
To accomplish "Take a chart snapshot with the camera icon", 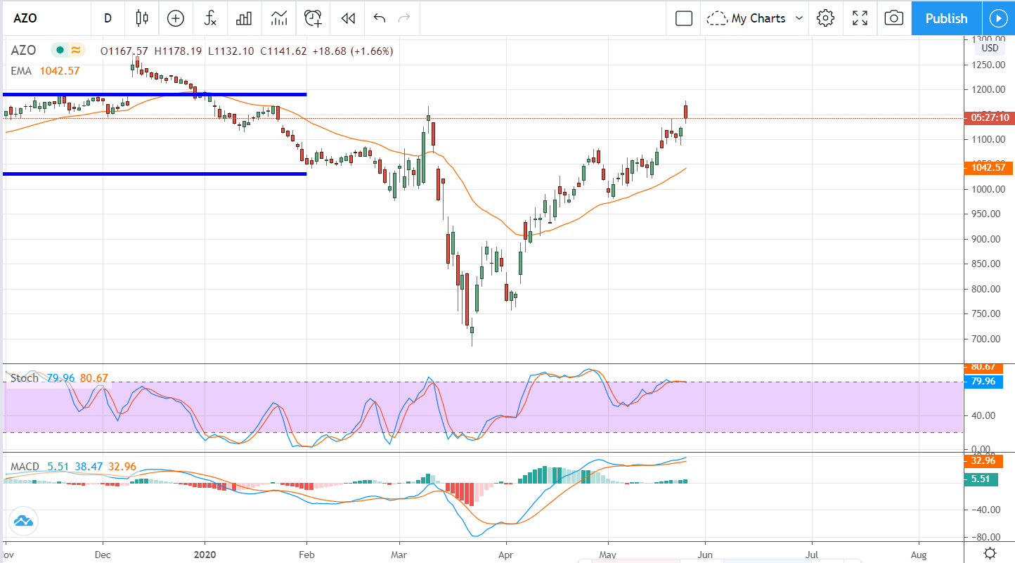I will click(893, 18).
